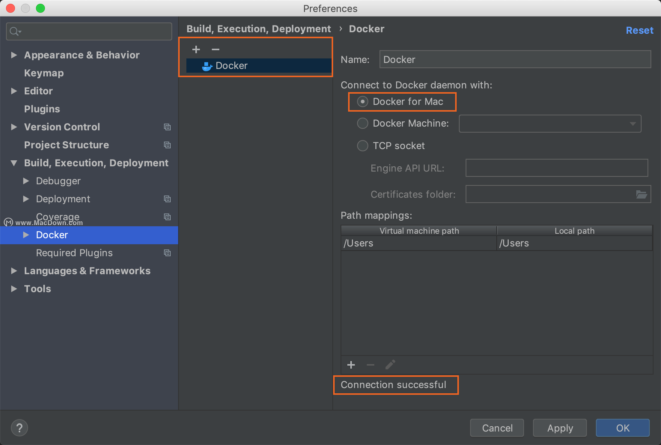Click project-level icon beside Deployment
The image size is (661, 445).
pos(167,199)
